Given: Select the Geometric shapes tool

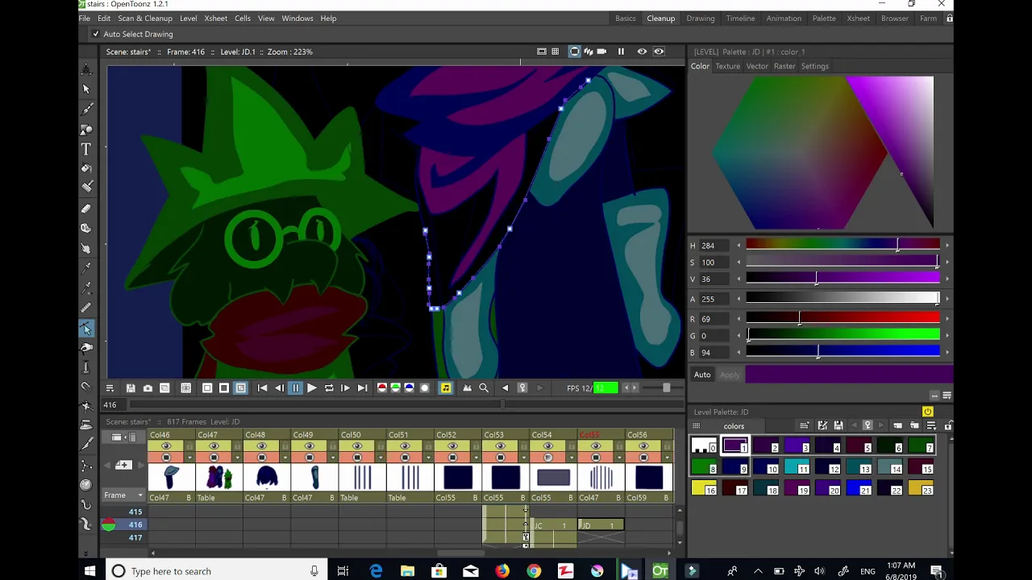Looking at the screenshot, I should tap(86, 129).
